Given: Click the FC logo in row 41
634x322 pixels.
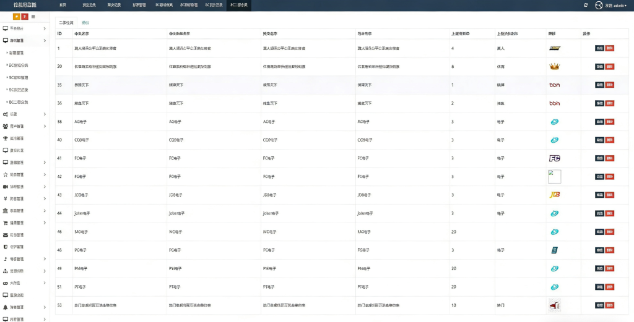Looking at the screenshot, I should click(x=554, y=158).
